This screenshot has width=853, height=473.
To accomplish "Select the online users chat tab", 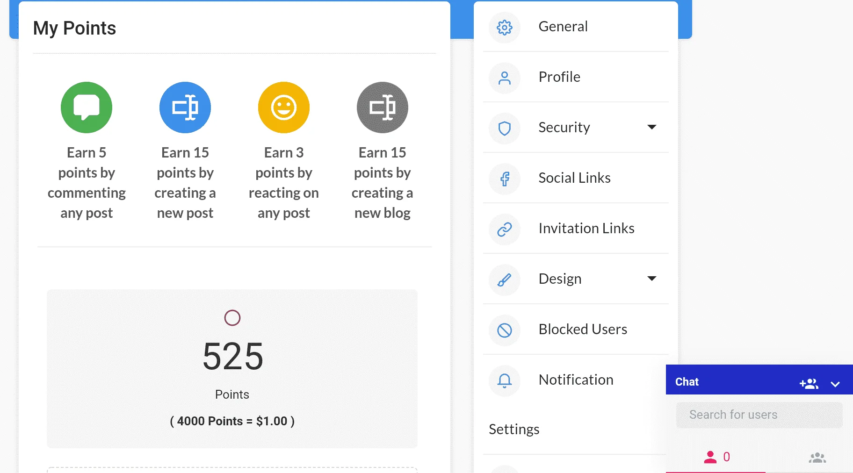I will (x=716, y=457).
